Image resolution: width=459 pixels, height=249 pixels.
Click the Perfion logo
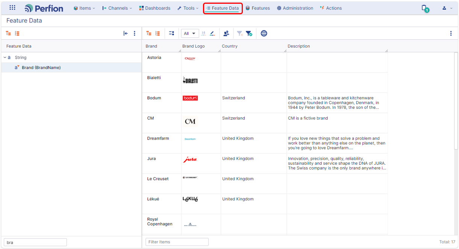pyautogui.click(x=44, y=8)
